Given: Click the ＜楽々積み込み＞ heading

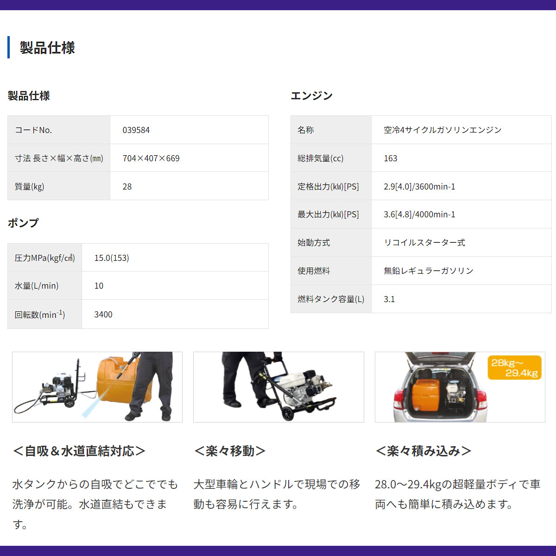Looking at the screenshot, I should click(x=423, y=451).
